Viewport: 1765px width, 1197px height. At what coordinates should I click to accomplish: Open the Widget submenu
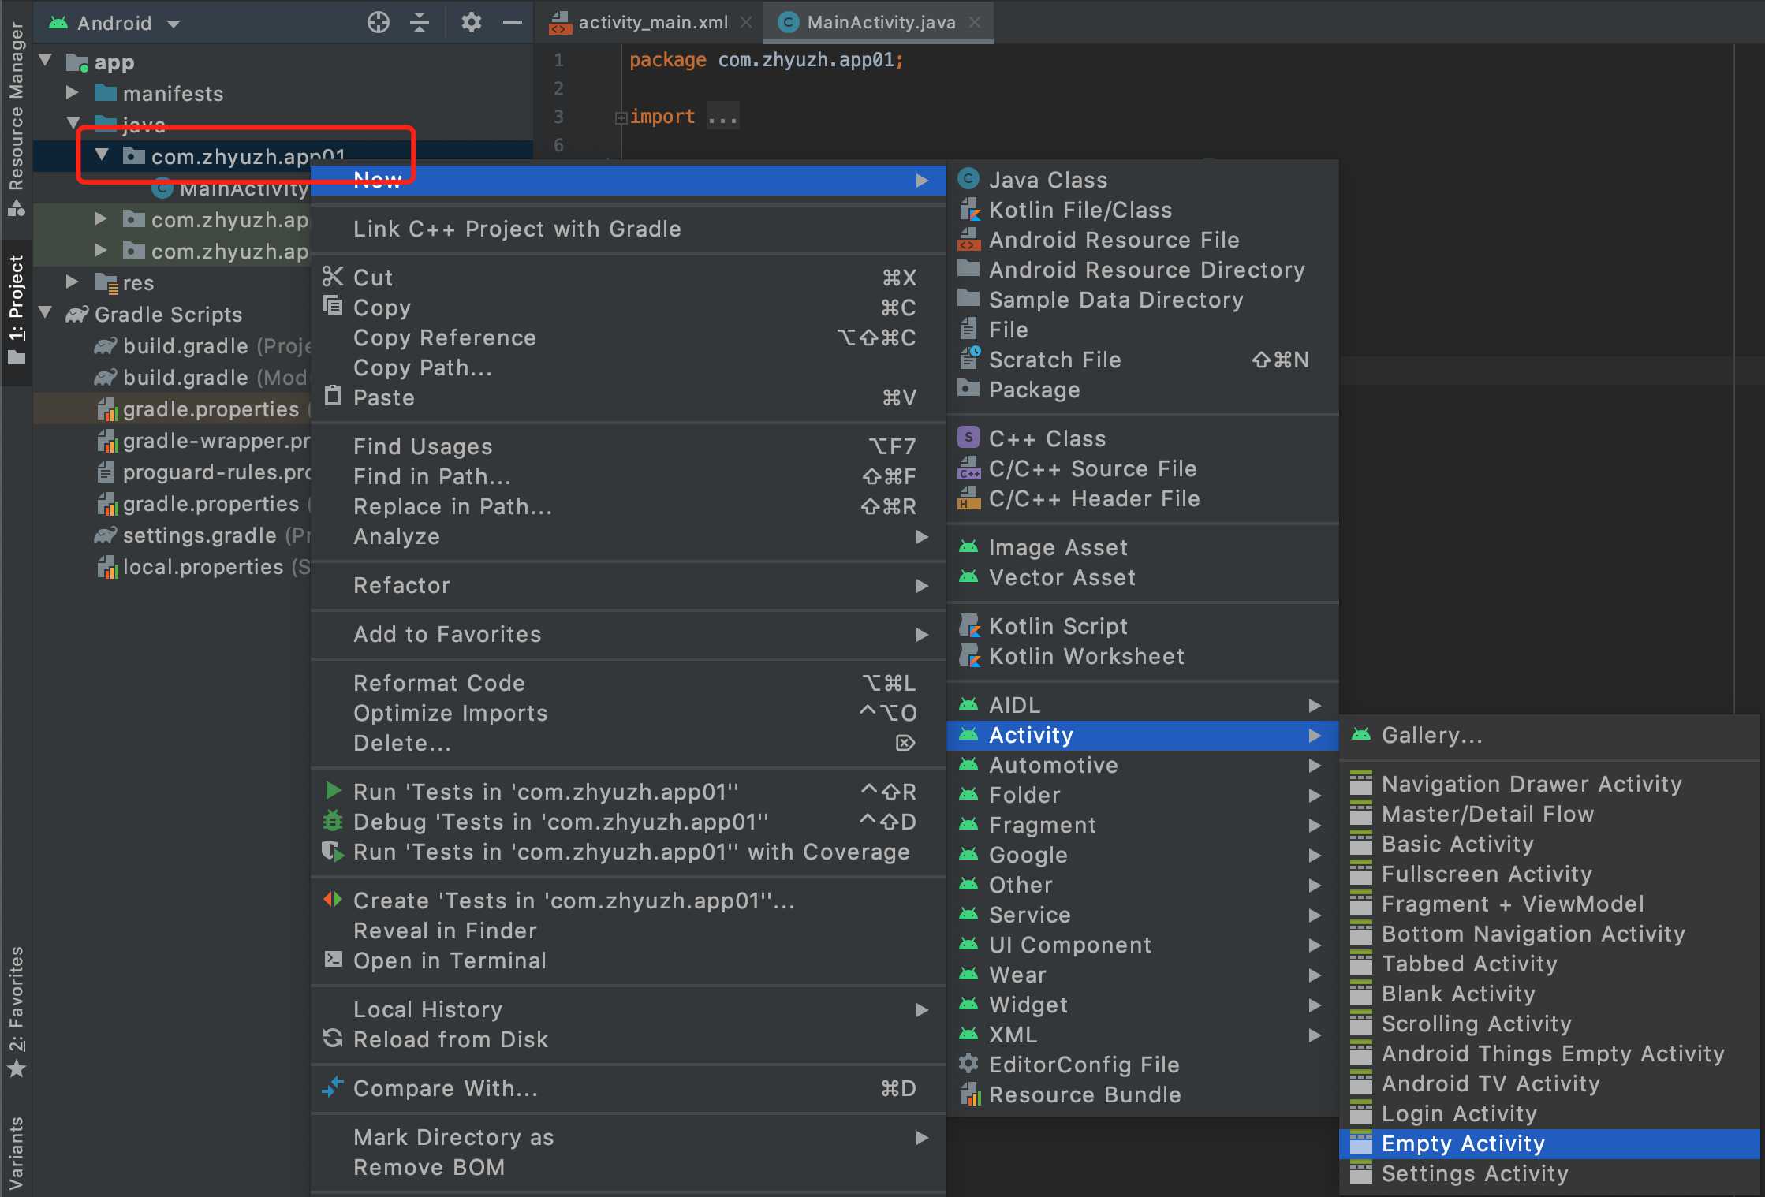pos(1142,1005)
